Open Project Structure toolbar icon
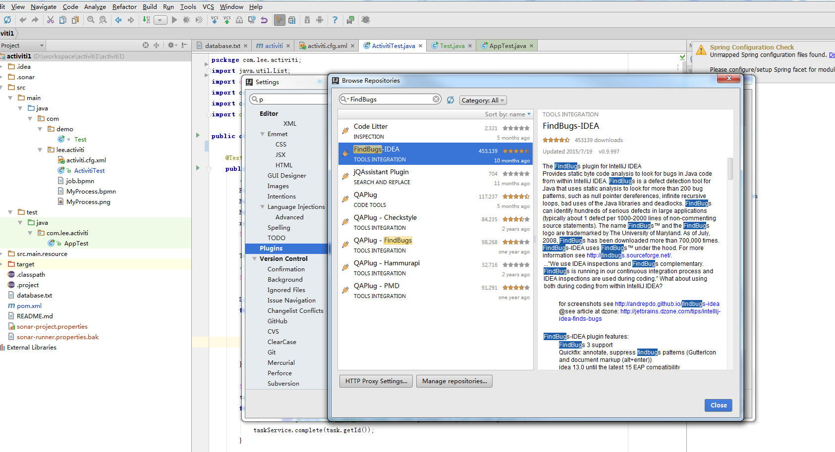The height and width of the screenshot is (452, 835). 292,20
